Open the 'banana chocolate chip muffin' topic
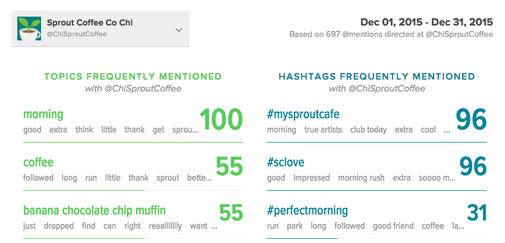The width and height of the screenshot is (505, 243). coord(95,210)
